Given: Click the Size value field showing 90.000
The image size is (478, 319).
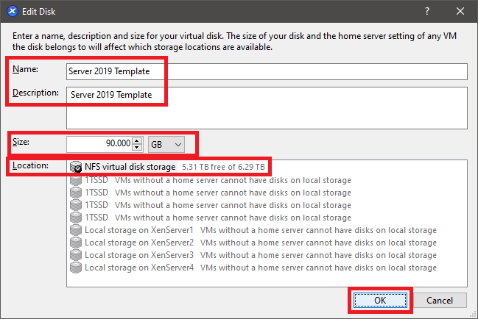Looking at the screenshot, I should click(x=99, y=144).
